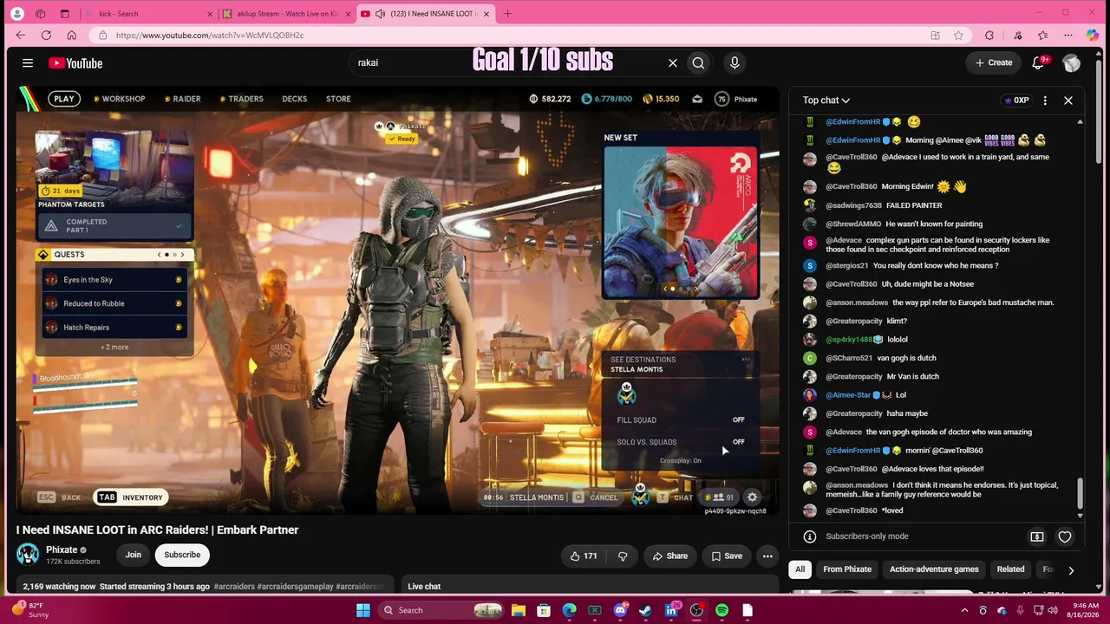Open the 0XP channel points badge
Screen dimensions: 1110x624
click(x=1016, y=101)
